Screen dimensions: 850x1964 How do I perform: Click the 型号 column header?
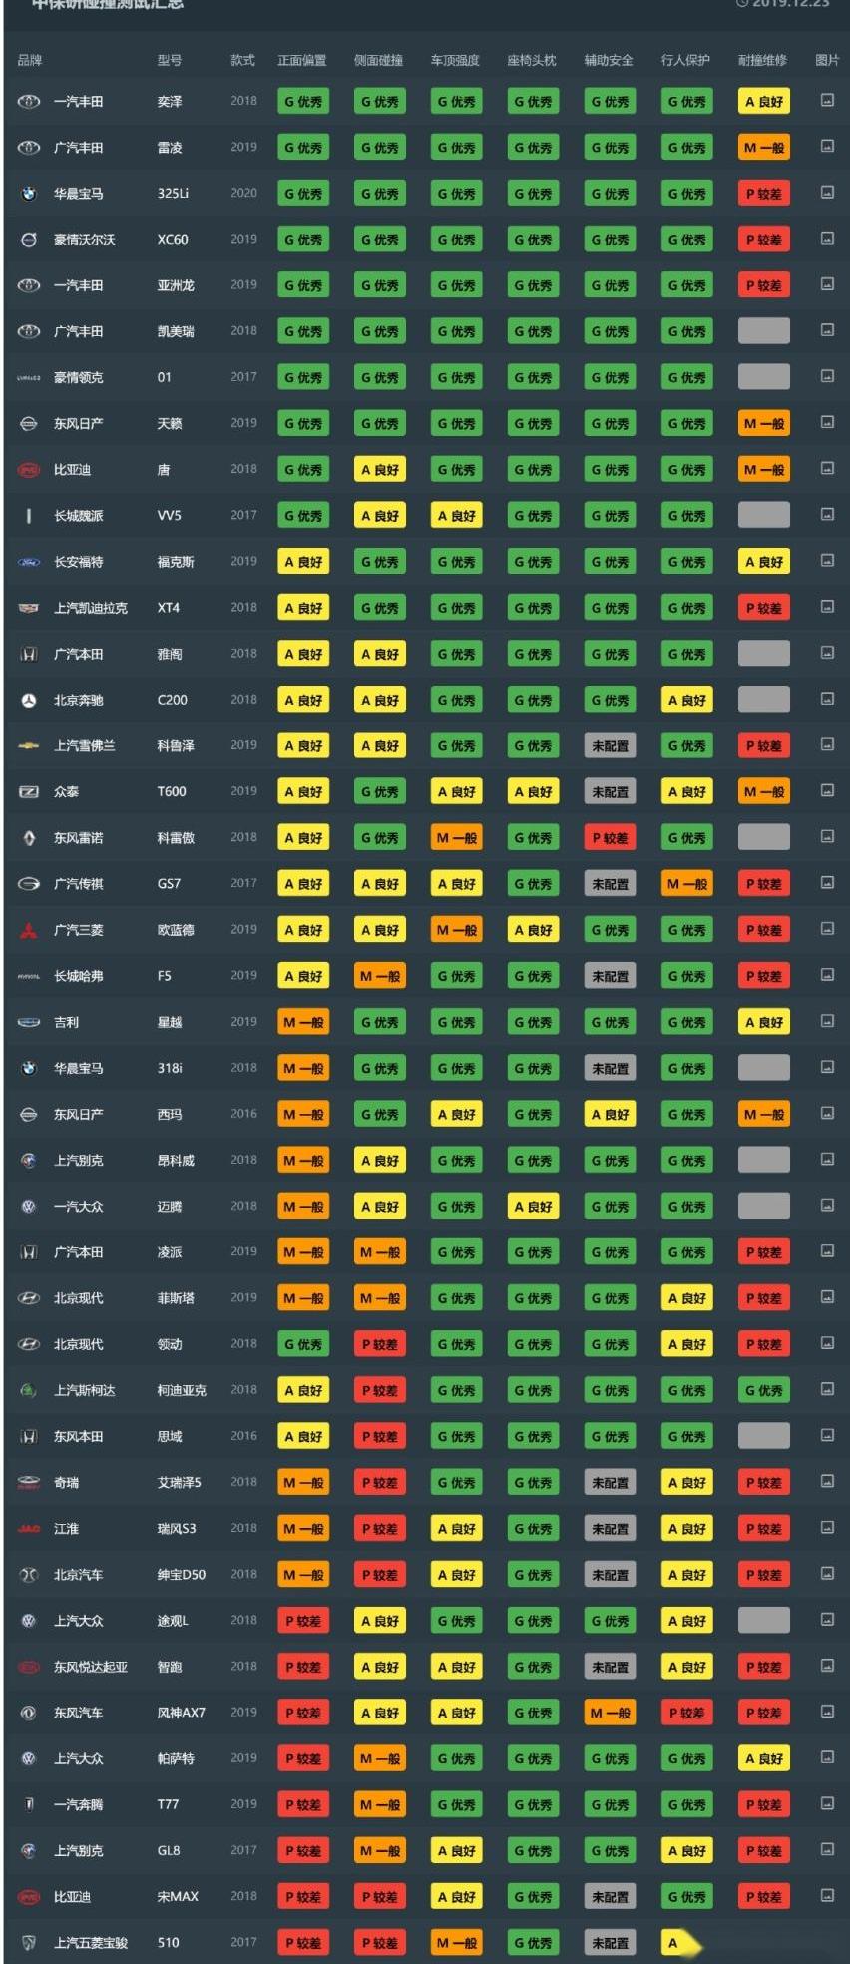tap(170, 60)
